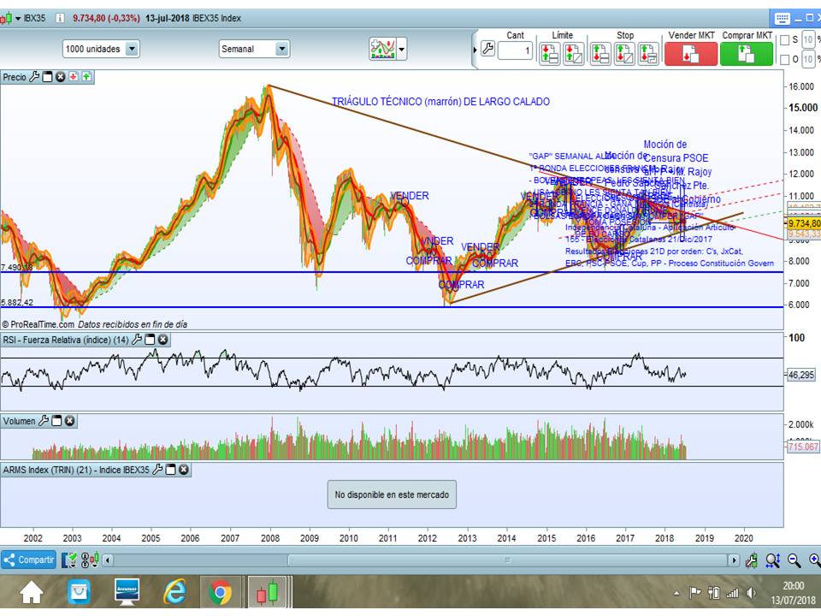Close the Volumen indicator panel
821x616 pixels.
tap(70, 421)
